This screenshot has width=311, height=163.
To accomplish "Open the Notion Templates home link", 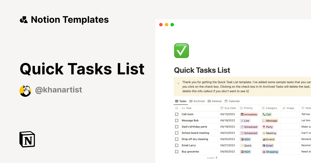I will [65, 19].
